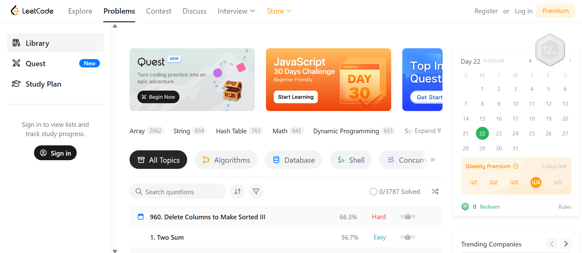The image size is (582, 253).
Task: Select the All Topics filter
Action: (158, 160)
